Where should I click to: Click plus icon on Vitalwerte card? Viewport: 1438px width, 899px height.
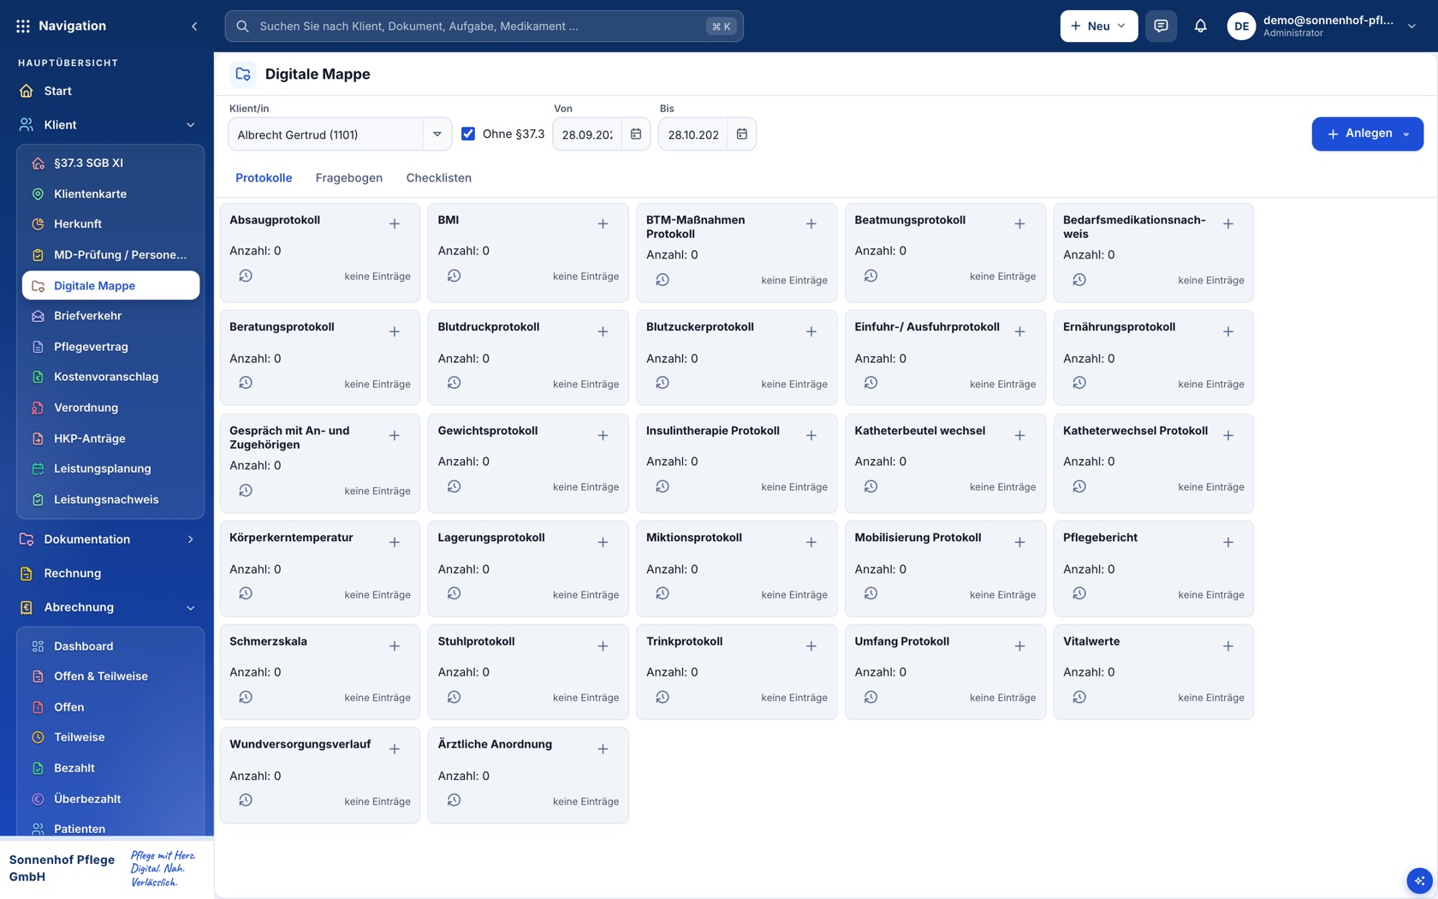tap(1228, 646)
